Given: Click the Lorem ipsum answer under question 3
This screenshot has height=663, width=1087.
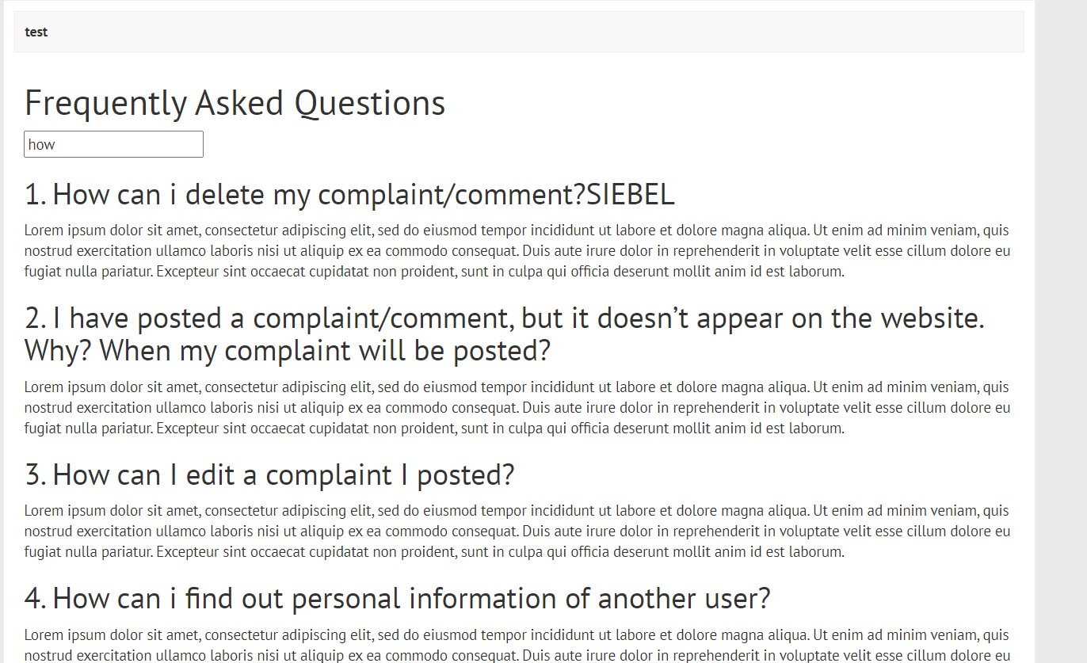Looking at the screenshot, I should coord(517,532).
